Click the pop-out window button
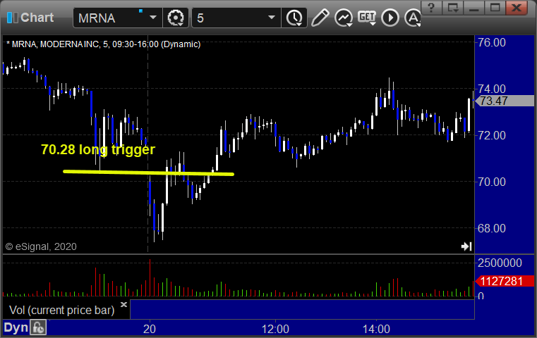Screen dimensions: 537x338 click(x=453, y=8)
